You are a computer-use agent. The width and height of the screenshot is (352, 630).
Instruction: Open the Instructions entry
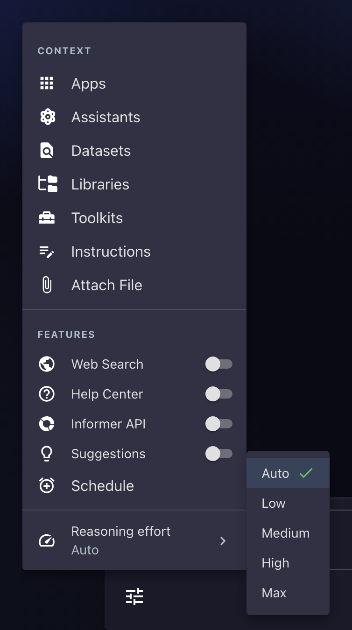click(134, 252)
